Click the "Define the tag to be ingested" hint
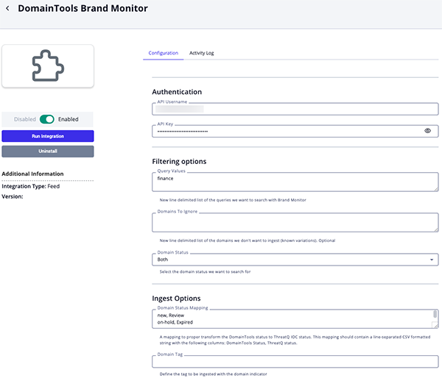 213,374
